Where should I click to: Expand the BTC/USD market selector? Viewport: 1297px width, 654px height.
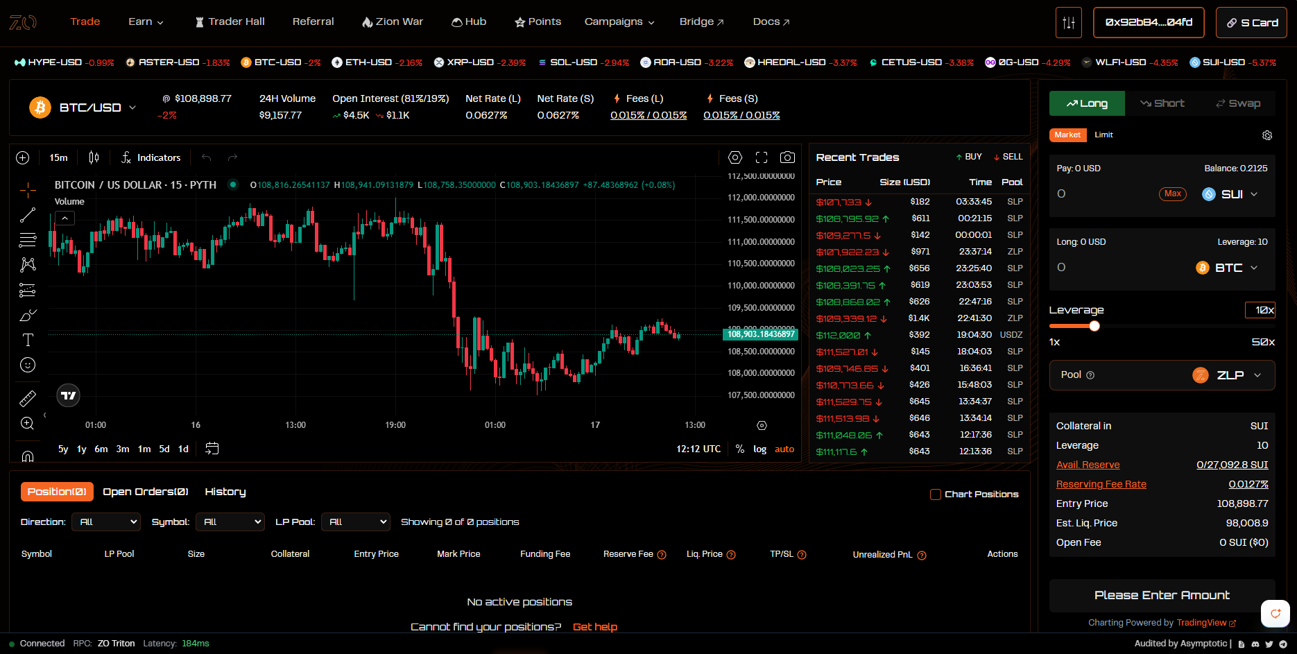(x=92, y=107)
